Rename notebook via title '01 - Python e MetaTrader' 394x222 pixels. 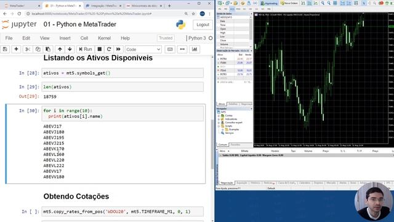click(x=79, y=25)
